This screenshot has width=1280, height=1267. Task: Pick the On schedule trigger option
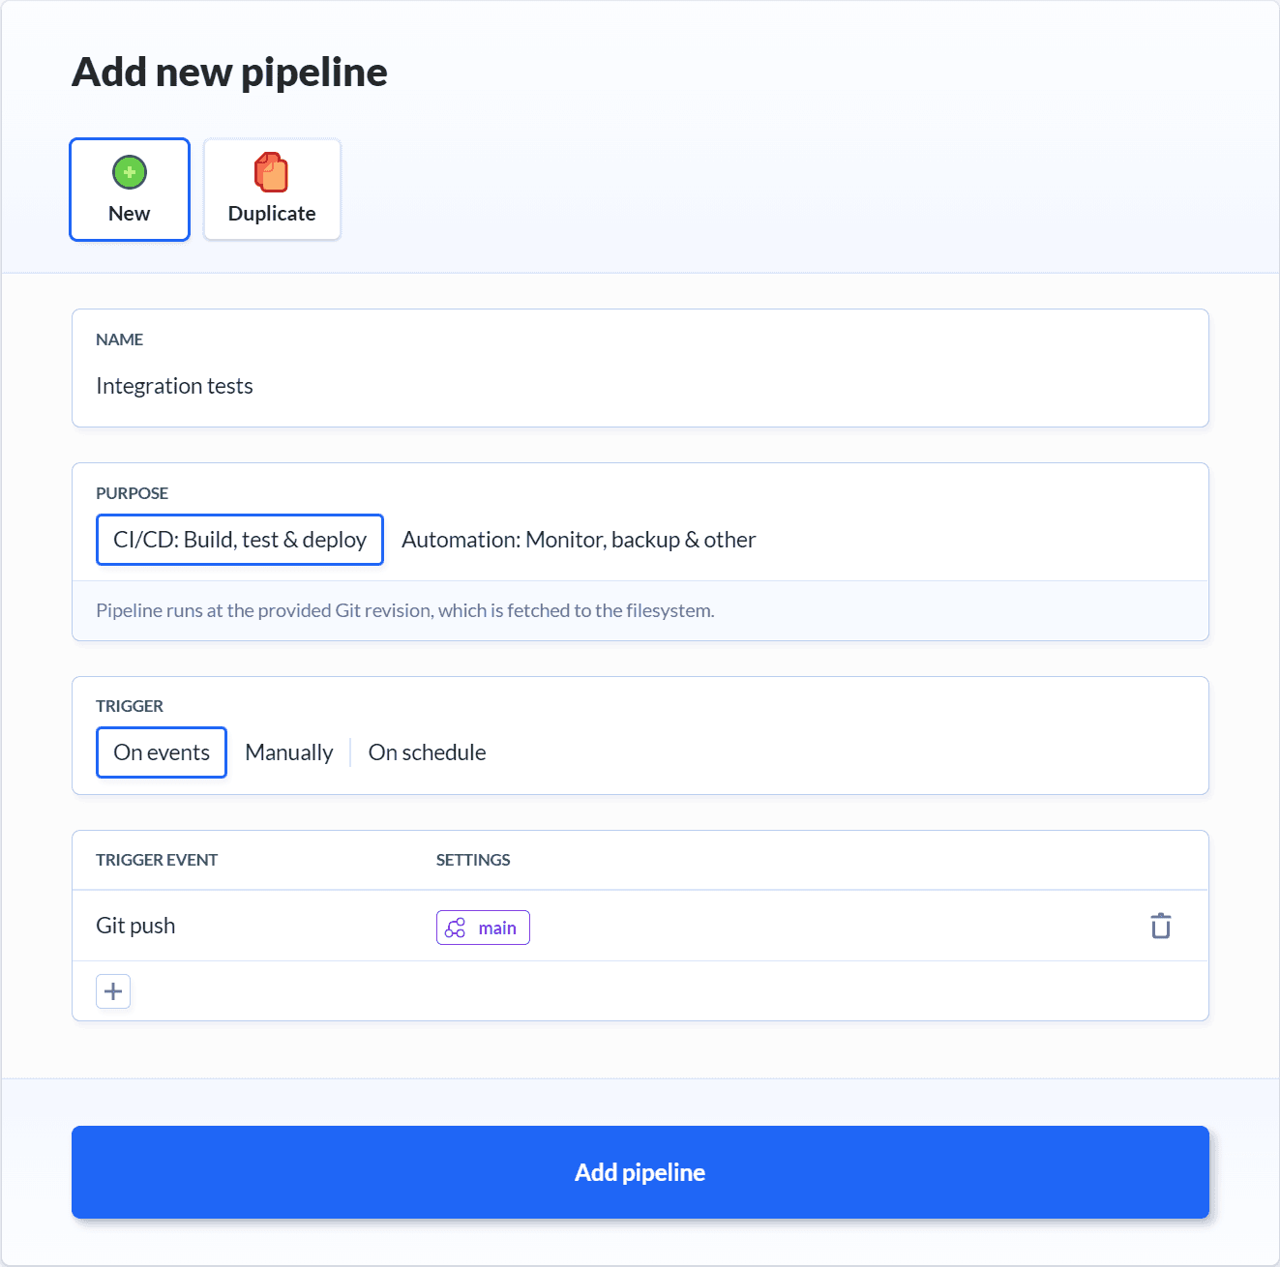point(427,752)
